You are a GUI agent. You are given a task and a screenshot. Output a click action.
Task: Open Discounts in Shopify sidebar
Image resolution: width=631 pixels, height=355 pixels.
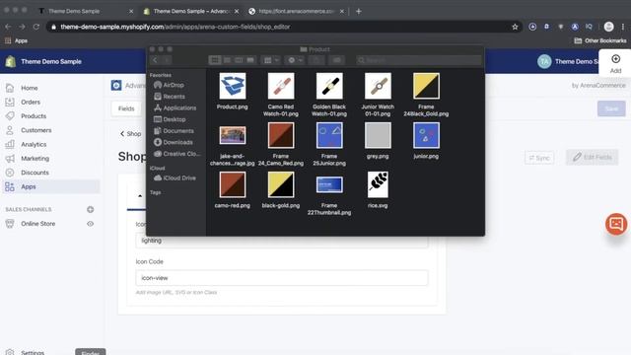(x=35, y=173)
